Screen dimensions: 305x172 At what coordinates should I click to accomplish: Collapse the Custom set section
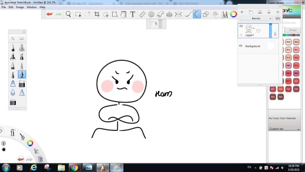click(298, 129)
